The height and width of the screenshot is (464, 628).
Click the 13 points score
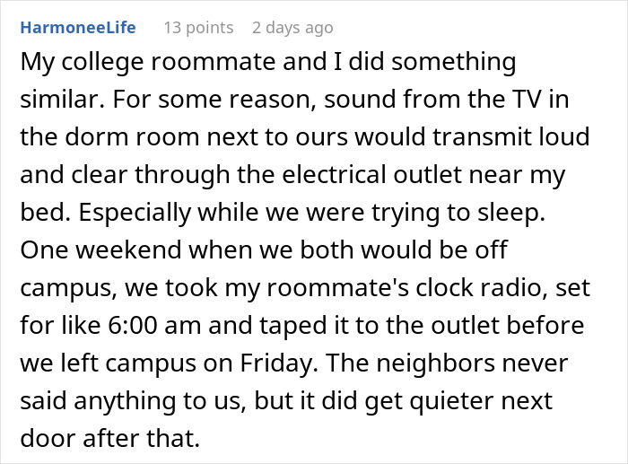[197, 28]
